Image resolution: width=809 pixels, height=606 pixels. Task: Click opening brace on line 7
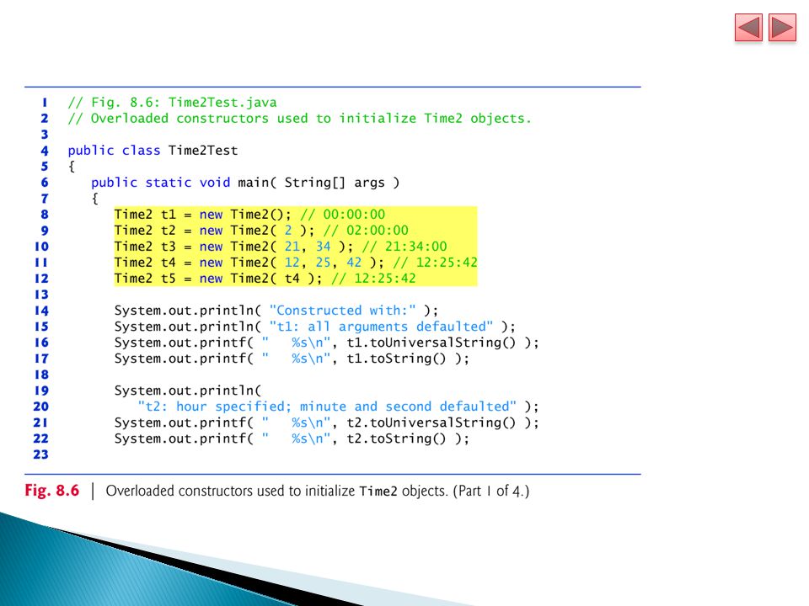pyautogui.click(x=95, y=199)
